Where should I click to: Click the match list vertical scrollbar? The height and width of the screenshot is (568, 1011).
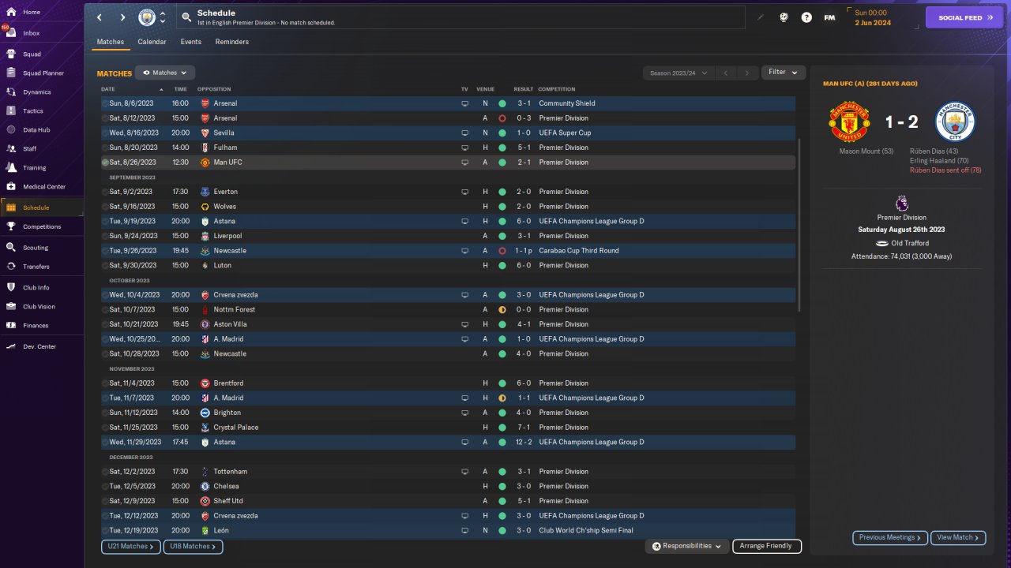(x=800, y=225)
